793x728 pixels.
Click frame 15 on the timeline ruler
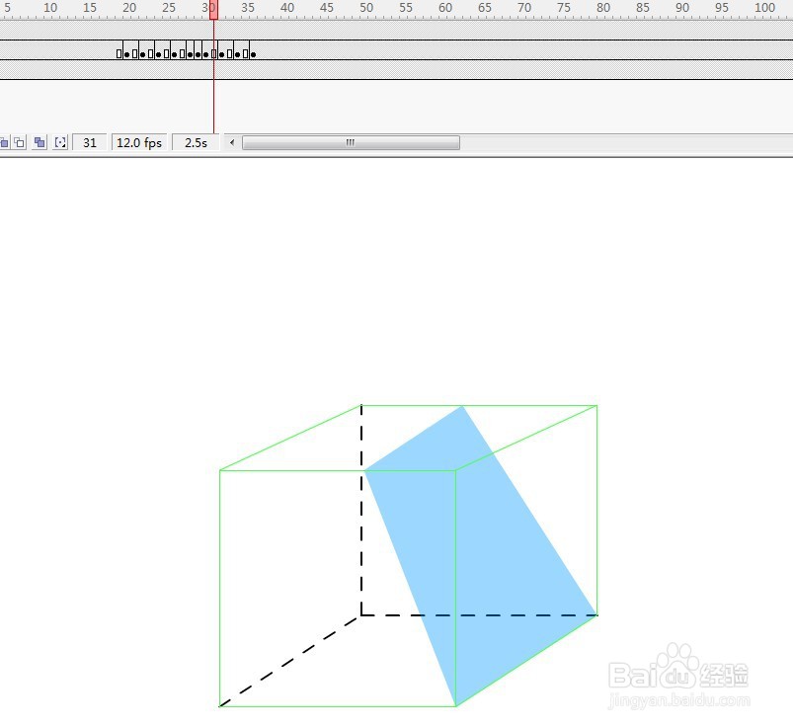(90, 8)
